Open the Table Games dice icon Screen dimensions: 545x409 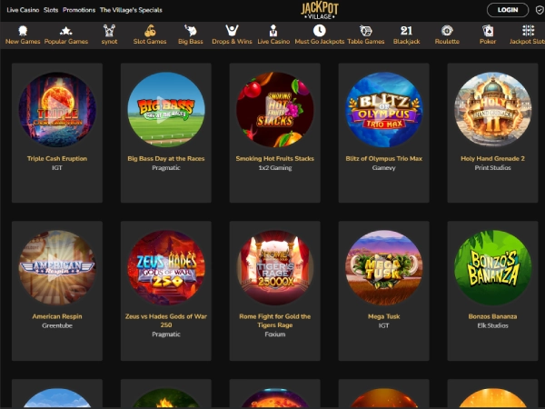(x=366, y=31)
